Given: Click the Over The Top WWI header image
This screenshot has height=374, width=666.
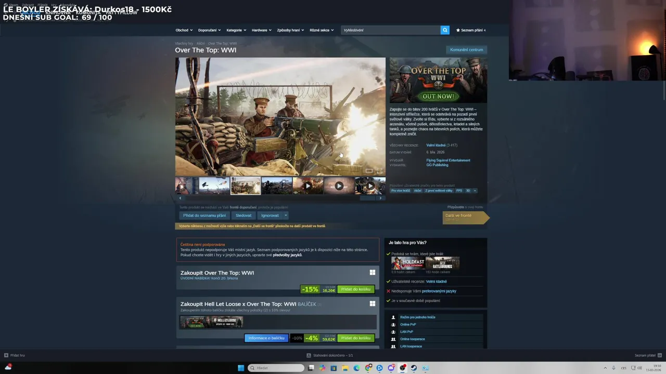Looking at the screenshot, I should pos(439,80).
